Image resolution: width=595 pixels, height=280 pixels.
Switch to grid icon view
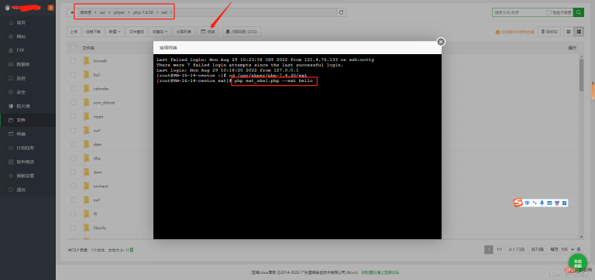pyautogui.click(x=569, y=32)
